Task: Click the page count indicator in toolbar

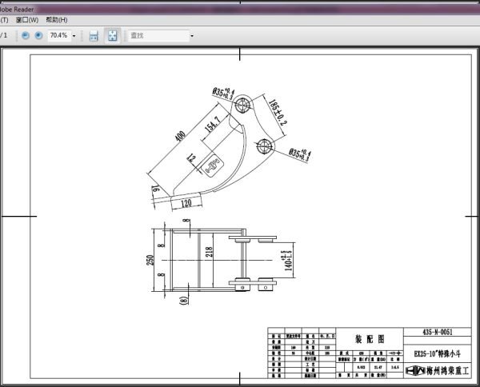Action: click(x=5, y=36)
